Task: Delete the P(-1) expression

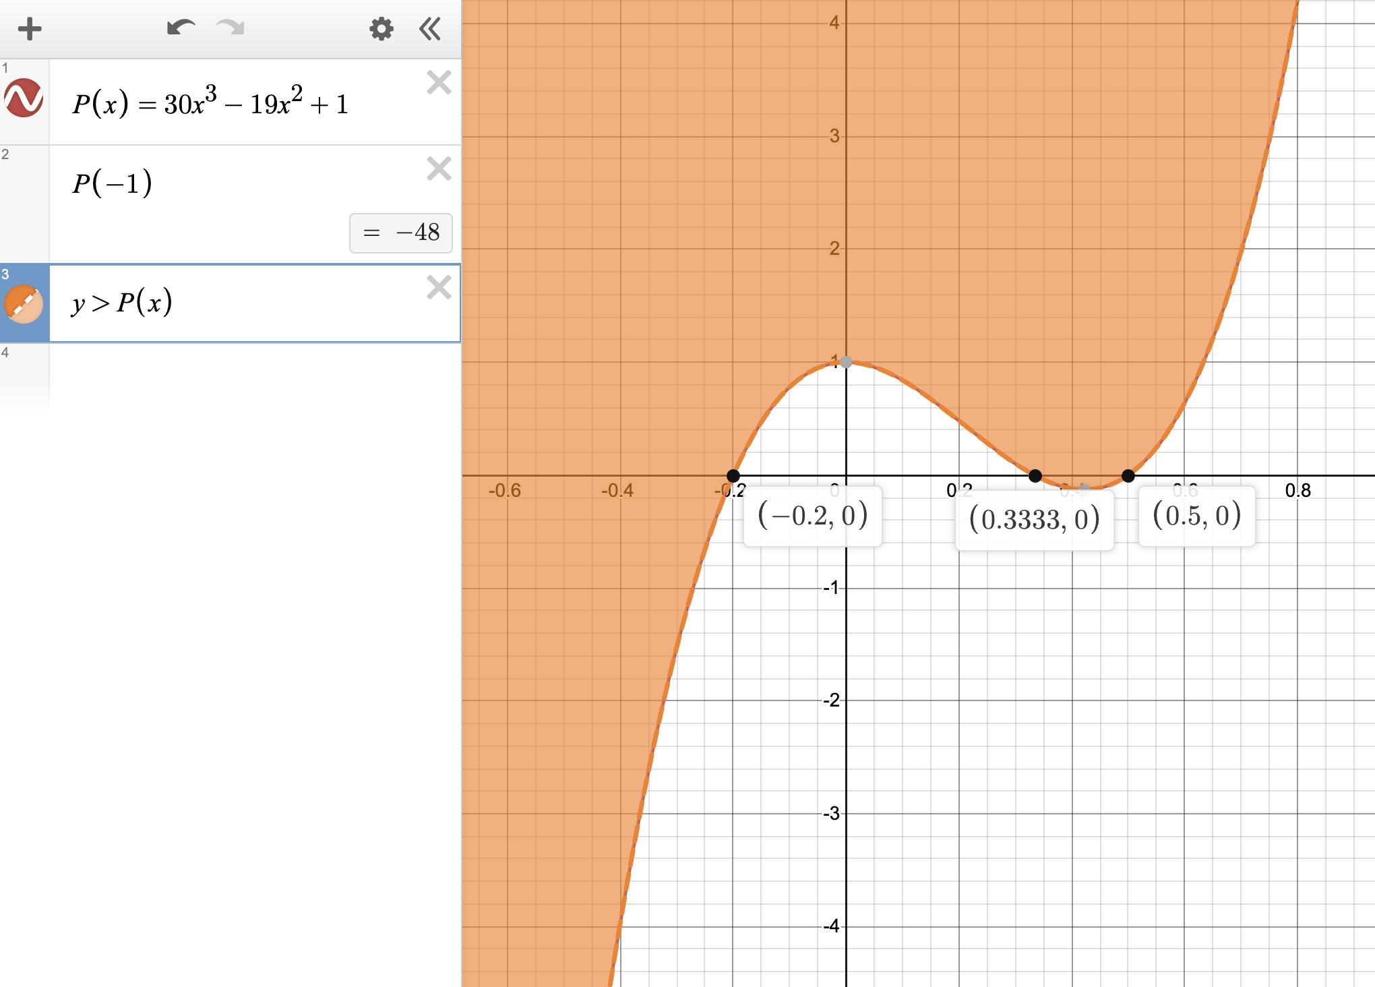Action: 439,169
